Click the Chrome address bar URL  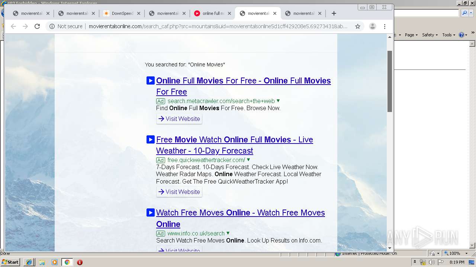218,26
